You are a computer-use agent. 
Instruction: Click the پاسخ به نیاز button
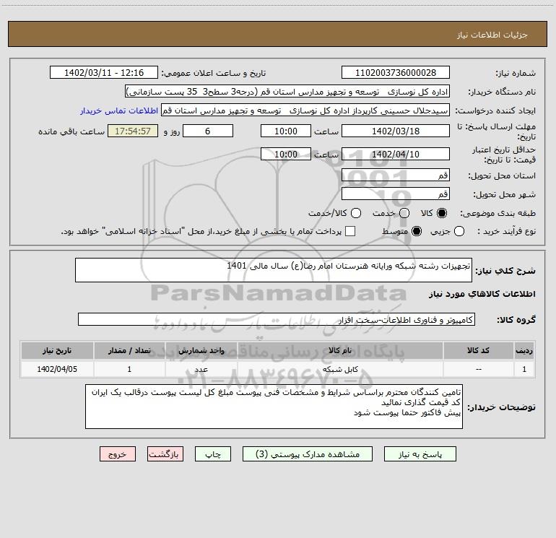(x=420, y=454)
